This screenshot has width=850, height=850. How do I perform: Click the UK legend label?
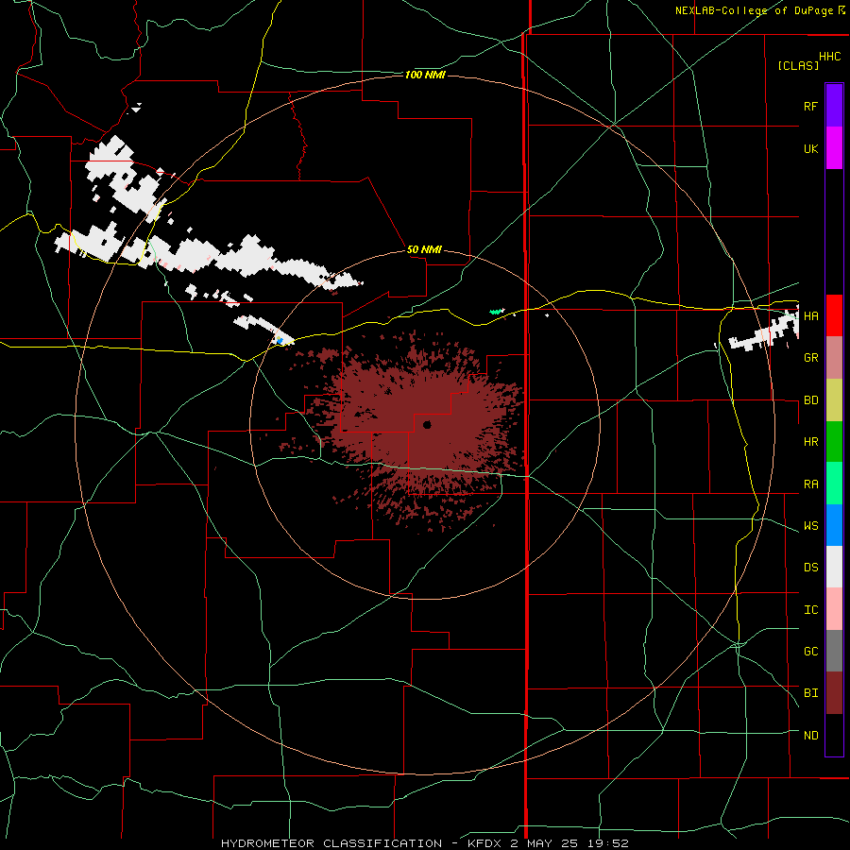pos(810,148)
